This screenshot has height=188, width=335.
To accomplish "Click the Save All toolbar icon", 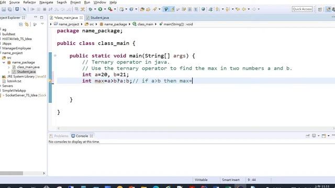I will [10, 9].
